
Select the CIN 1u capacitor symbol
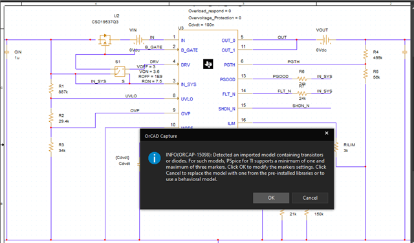(x=6, y=52)
